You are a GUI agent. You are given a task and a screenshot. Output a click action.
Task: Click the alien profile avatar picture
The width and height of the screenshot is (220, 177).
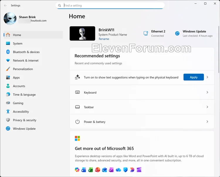(x=10, y=18)
